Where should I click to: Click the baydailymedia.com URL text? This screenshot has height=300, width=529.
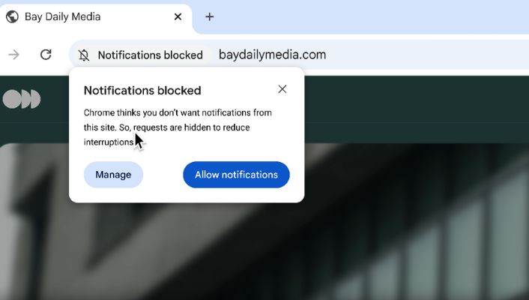click(272, 55)
